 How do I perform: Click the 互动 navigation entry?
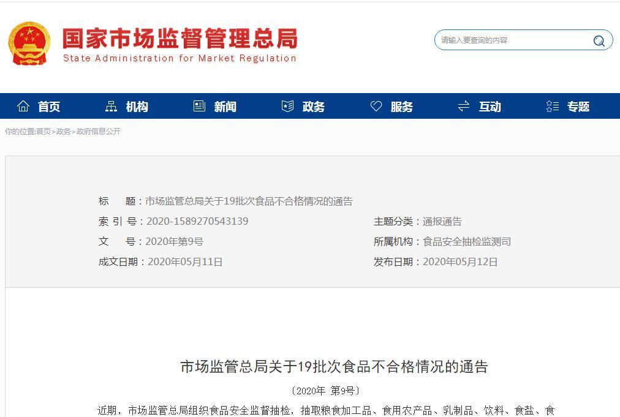point(490,106)
